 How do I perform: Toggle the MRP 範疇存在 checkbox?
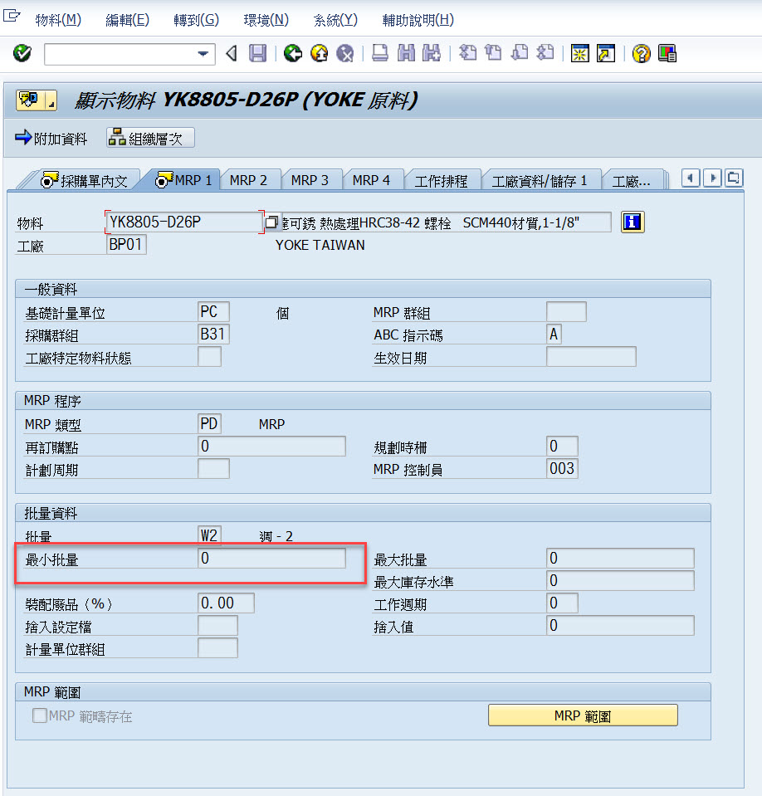click(x=39, y=715)
